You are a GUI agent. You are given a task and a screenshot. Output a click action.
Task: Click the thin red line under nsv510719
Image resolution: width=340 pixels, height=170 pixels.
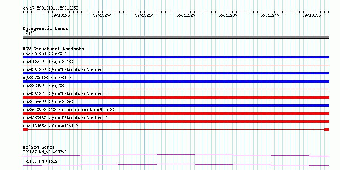(x=176, y=65)
